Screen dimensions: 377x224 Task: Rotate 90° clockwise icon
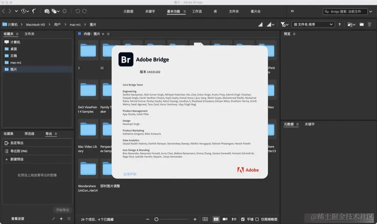[x=84, y=11]
